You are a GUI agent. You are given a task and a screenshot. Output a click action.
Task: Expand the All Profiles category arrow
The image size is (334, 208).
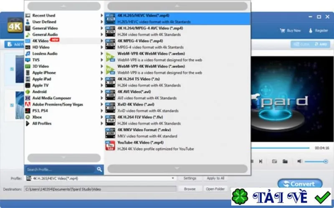click(102, 123)
